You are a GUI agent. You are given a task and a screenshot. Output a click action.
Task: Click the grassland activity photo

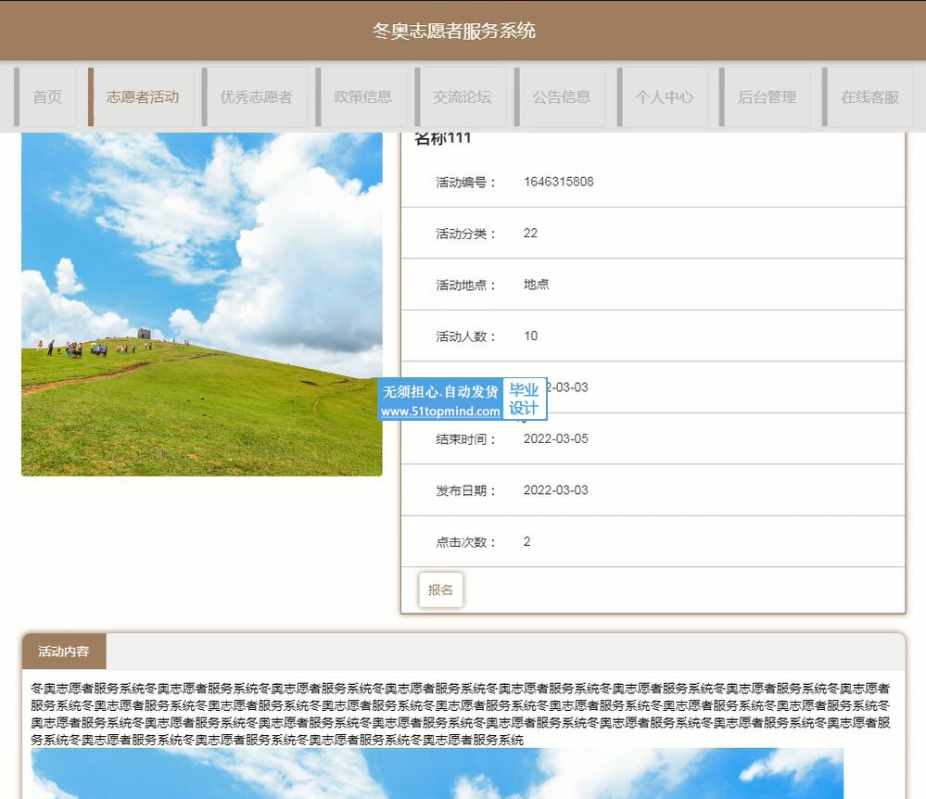(202, 304)
